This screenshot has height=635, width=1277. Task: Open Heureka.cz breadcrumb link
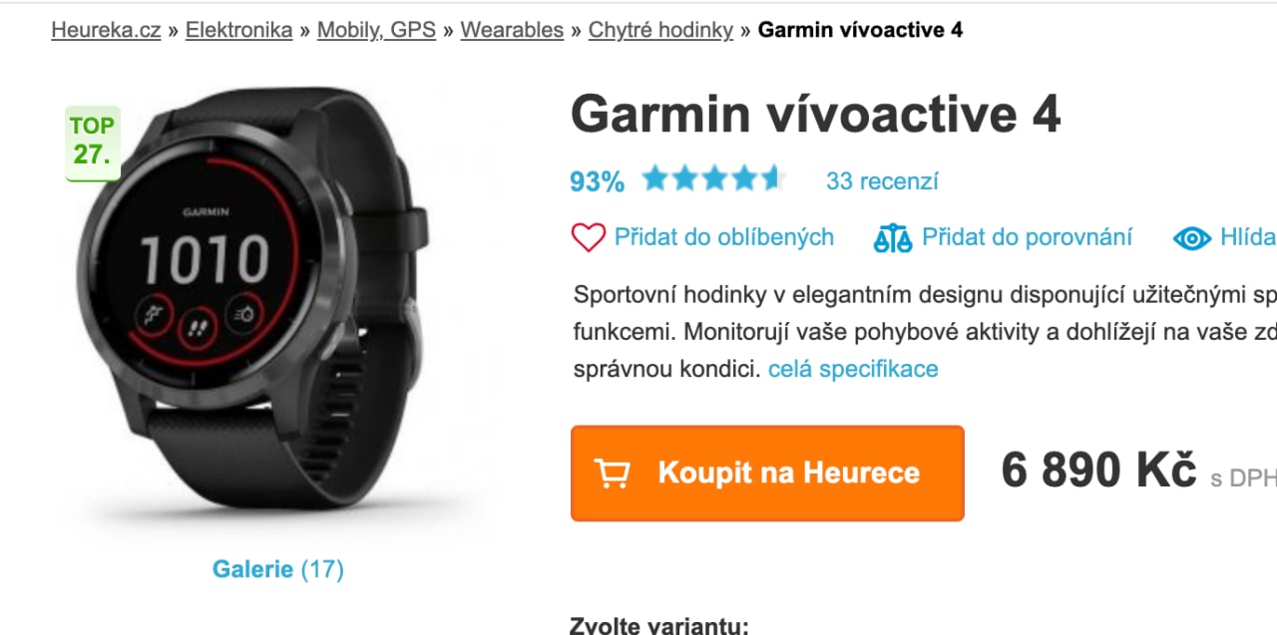106,30
